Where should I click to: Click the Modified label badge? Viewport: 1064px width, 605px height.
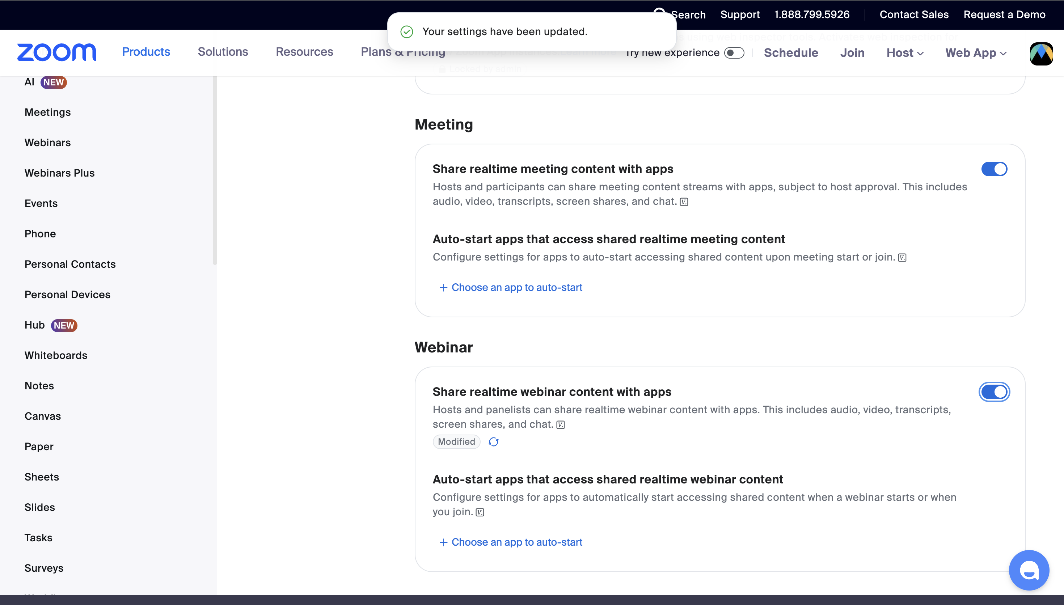(457, 442)
